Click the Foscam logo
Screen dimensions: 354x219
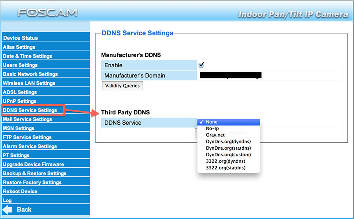(x=47, y=13)
